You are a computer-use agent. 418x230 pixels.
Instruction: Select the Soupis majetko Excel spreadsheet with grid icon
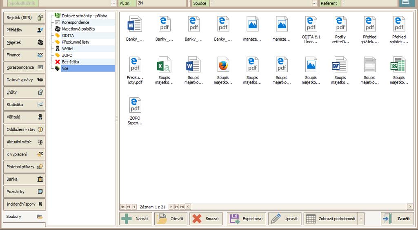[x=399, y=70]
